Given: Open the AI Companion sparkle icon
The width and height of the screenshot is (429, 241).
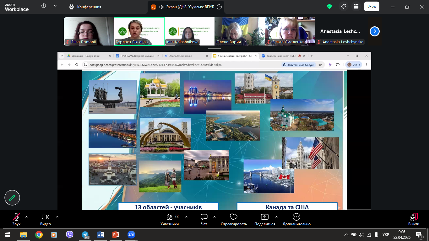Looking at the screenshot, I should point(344,7).
